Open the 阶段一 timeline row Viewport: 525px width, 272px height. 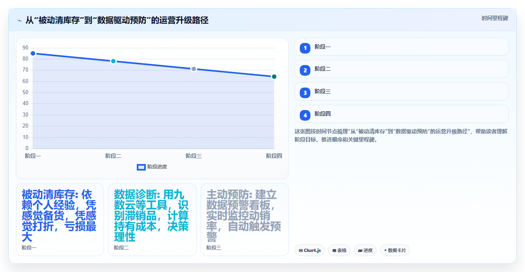pyautogui.click(x=401, y=47)
